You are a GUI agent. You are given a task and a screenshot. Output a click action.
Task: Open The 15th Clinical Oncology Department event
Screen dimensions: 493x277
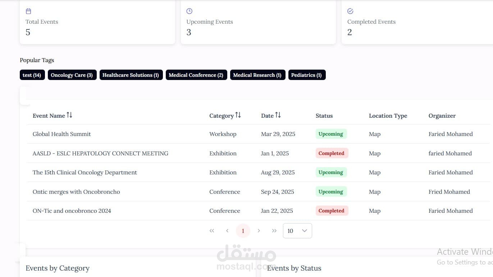click(x=85, y=173)
